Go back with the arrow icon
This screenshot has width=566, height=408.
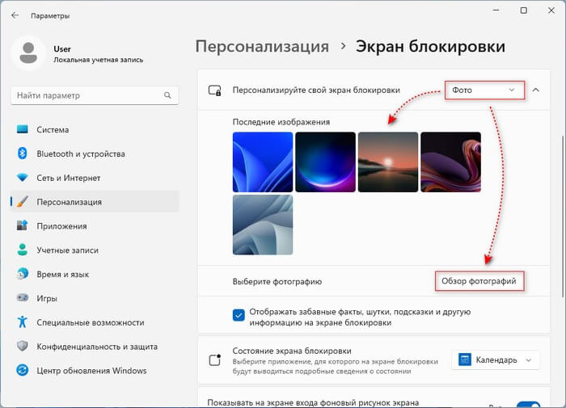(15, 15)
